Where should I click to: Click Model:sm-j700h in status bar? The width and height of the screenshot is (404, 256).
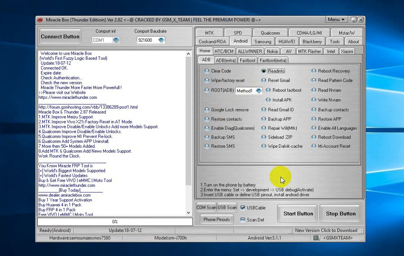pos(170,238)
